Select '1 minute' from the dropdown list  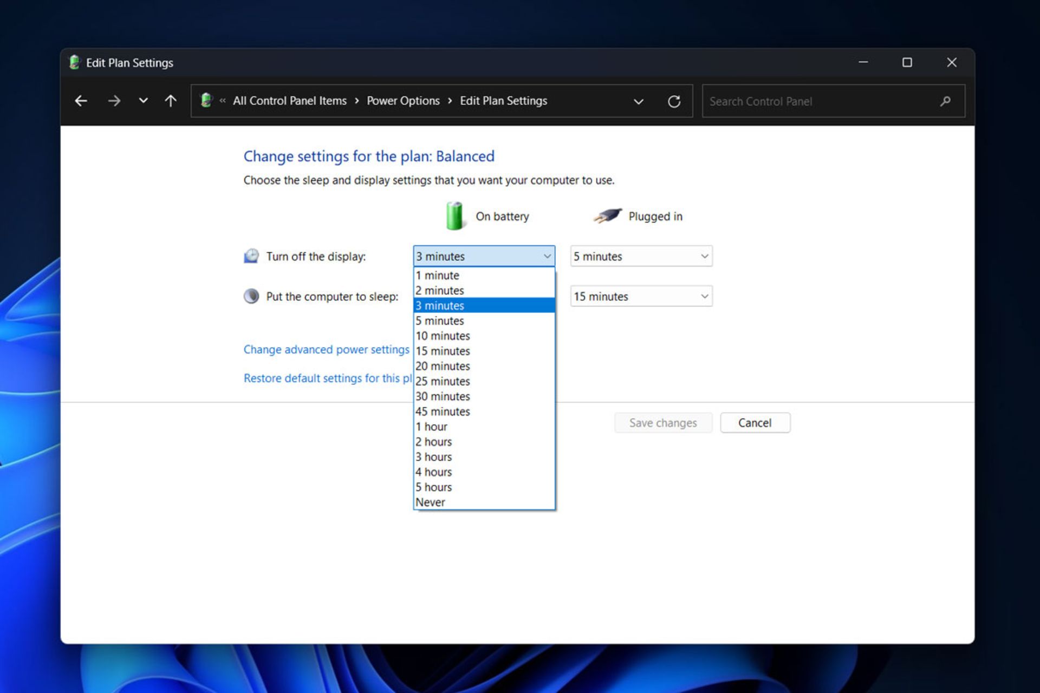pyautogui.click(x=482, y=274)
